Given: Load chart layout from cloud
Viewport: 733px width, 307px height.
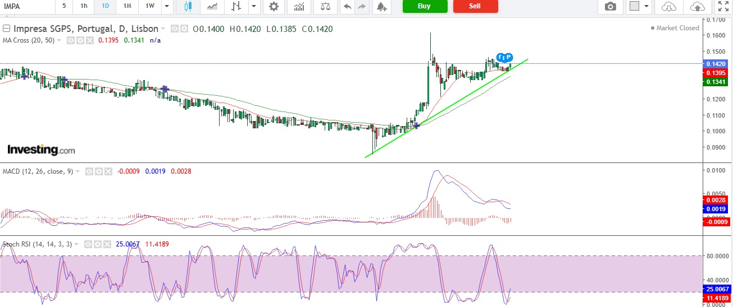Looking at the screenshot, I should 668,7.
